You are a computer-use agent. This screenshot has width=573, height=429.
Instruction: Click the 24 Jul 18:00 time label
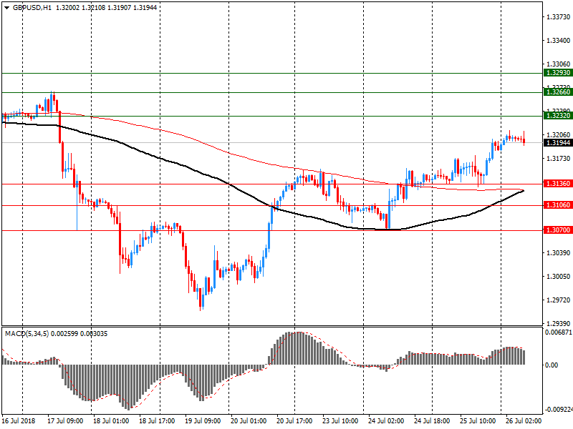click(x=432, y=421)
